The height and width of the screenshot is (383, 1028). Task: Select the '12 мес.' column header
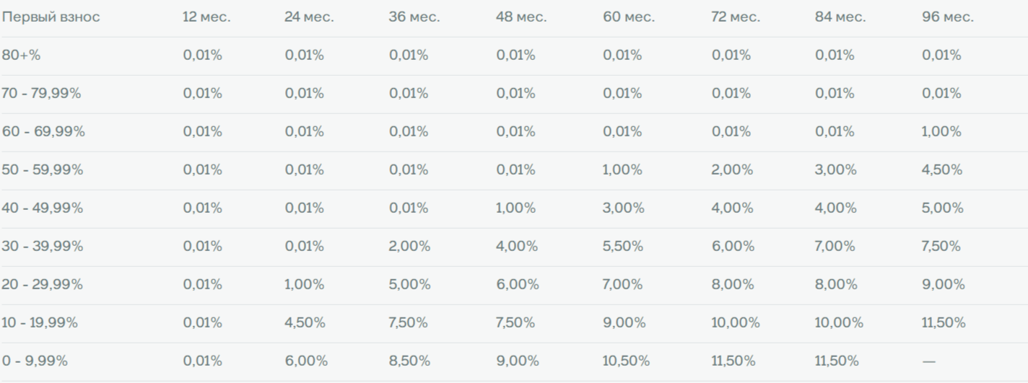tap(206, 17)
